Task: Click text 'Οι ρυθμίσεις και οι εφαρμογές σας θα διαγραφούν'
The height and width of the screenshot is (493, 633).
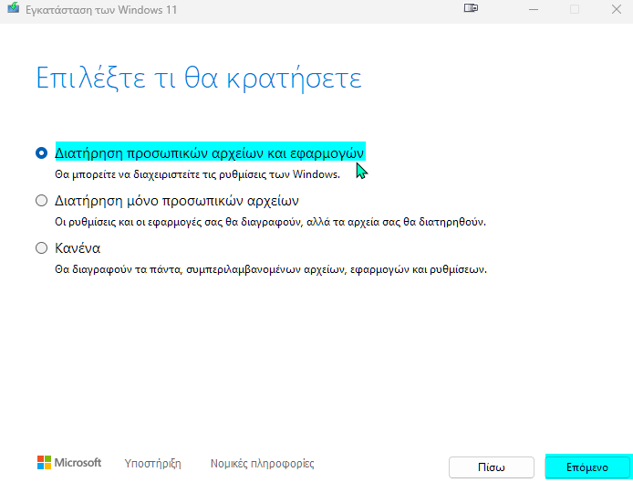Action: 179,222
